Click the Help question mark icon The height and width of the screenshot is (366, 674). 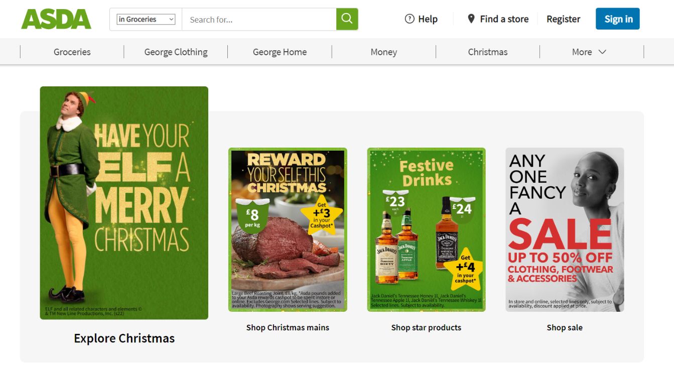coord(410,19)
